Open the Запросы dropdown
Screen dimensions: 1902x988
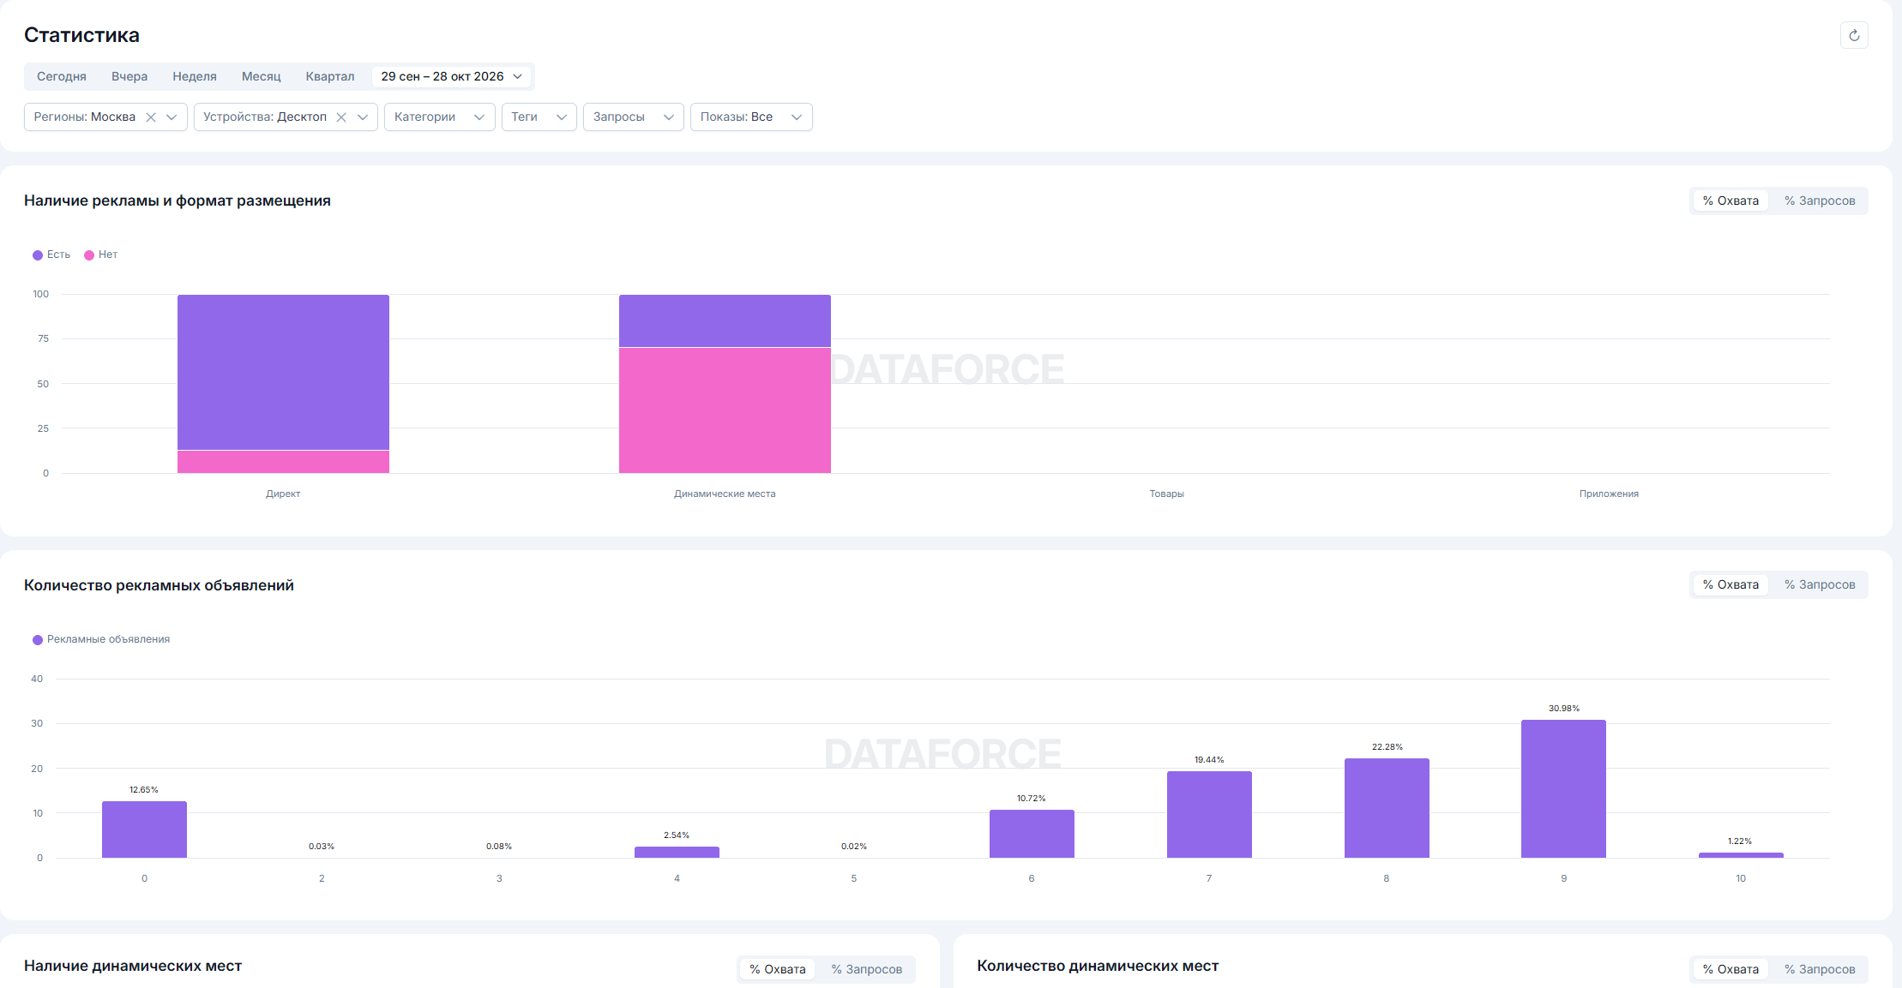click(x=634, y=117)
